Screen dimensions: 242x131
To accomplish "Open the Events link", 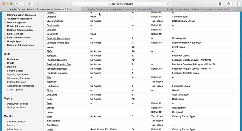I will (x=50, y=47).
